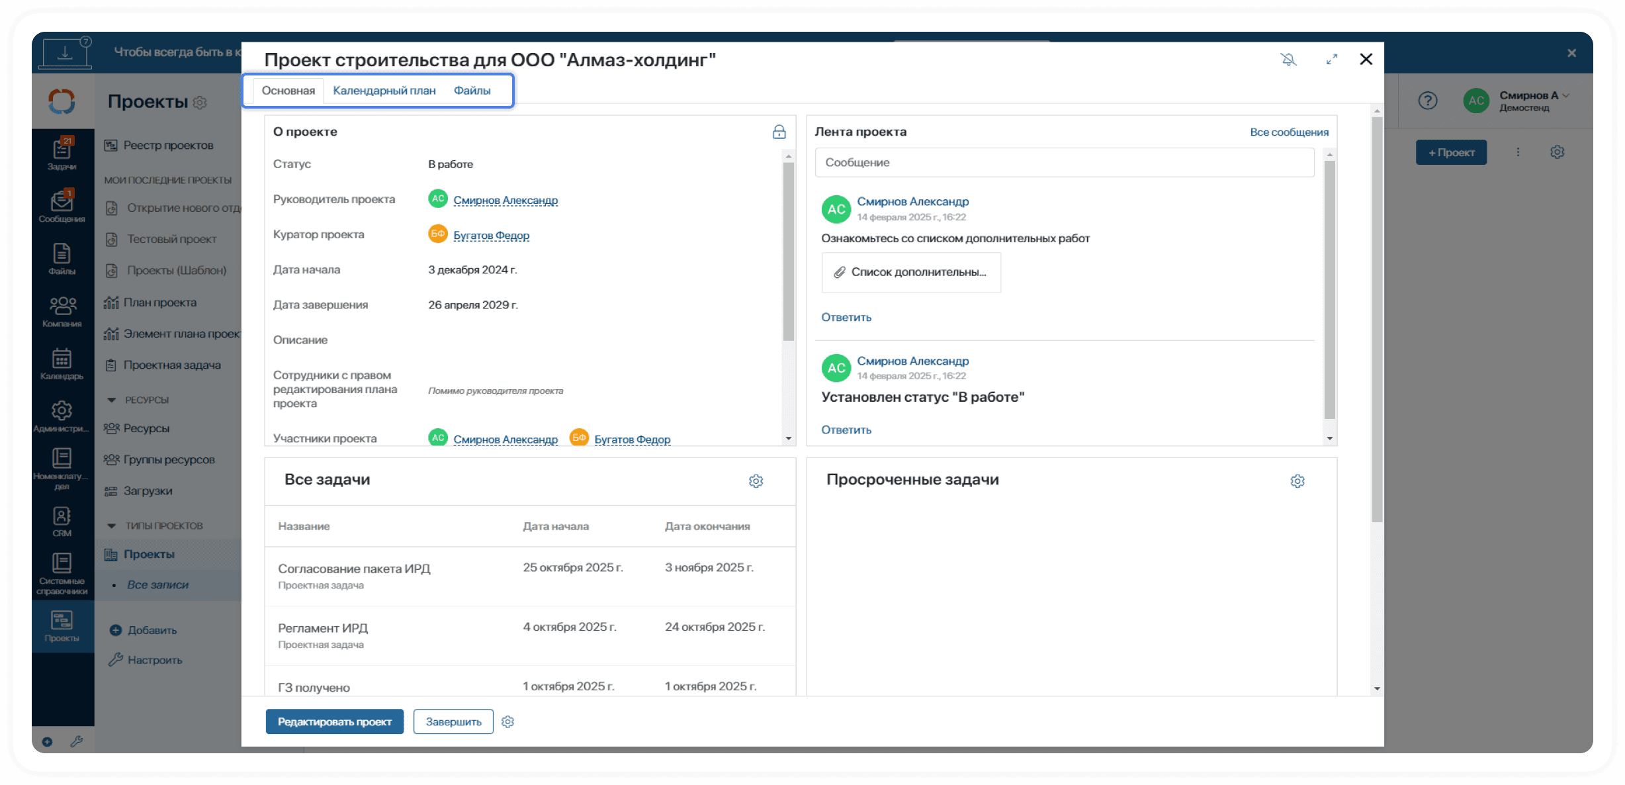The image size is (1625, 785).
Task: Collapse the РЕСУРСЫ section
Action: [111, 400]
